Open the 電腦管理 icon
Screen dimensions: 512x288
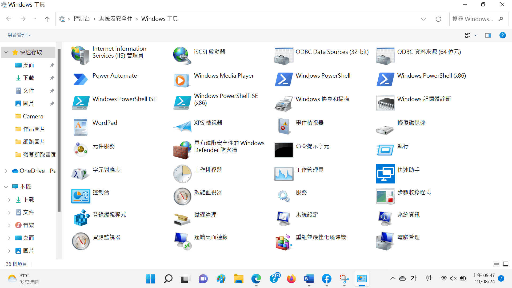(x=385, y=241)
